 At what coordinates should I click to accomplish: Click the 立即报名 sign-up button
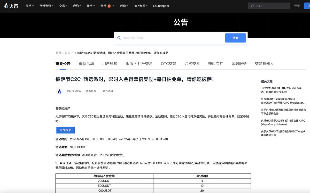tap(66, 130)
